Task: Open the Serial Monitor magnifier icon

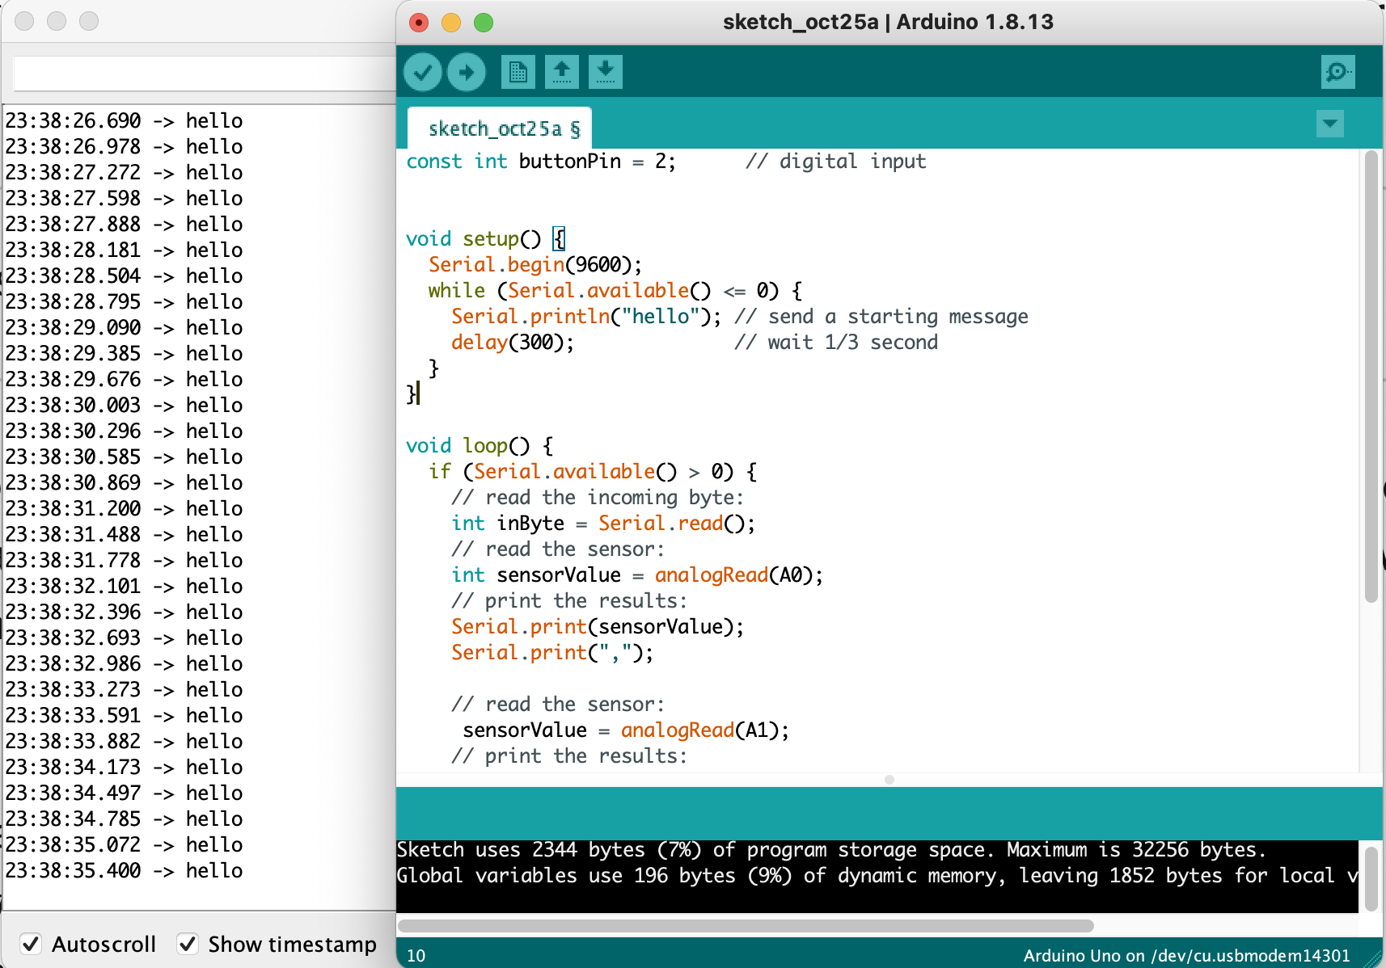Action: (1337, 73)
